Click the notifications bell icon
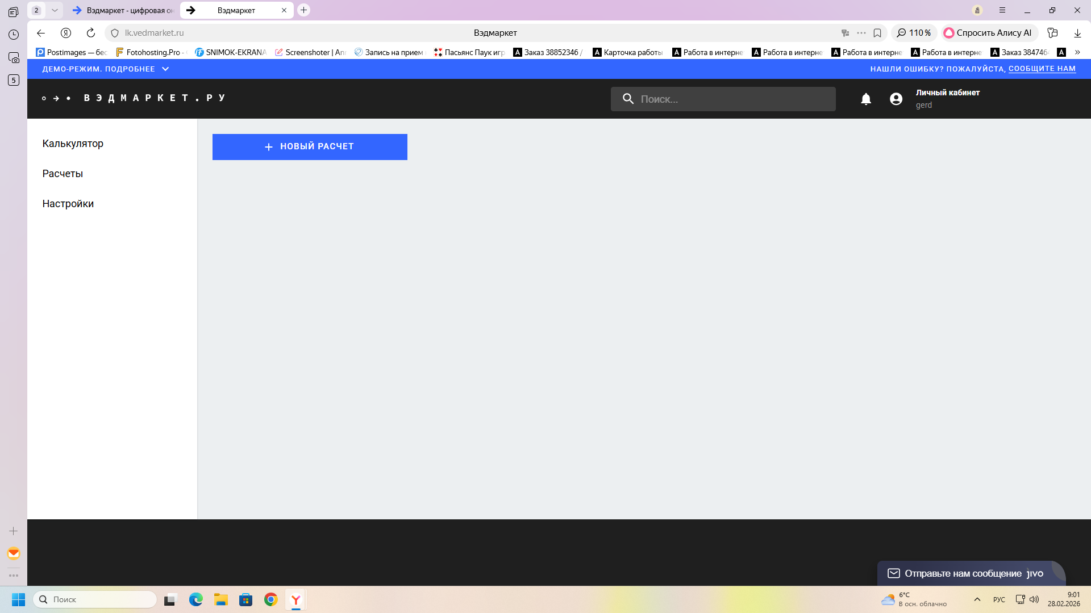This screenshot has height=613, width=1091. pos(865,99)
